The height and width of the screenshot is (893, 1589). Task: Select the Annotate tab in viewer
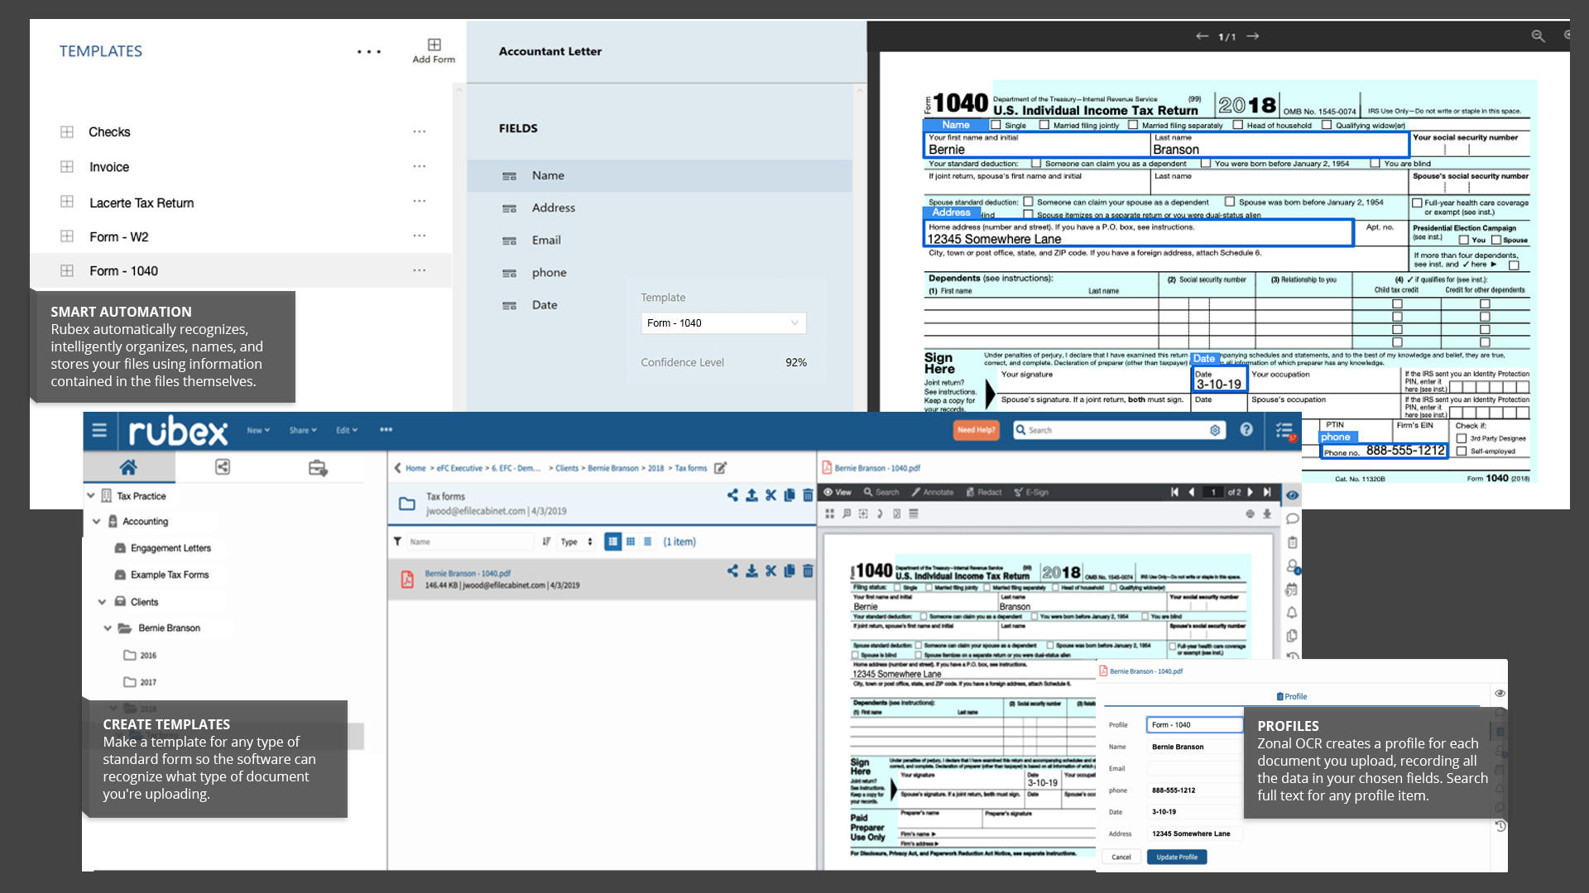933,492
